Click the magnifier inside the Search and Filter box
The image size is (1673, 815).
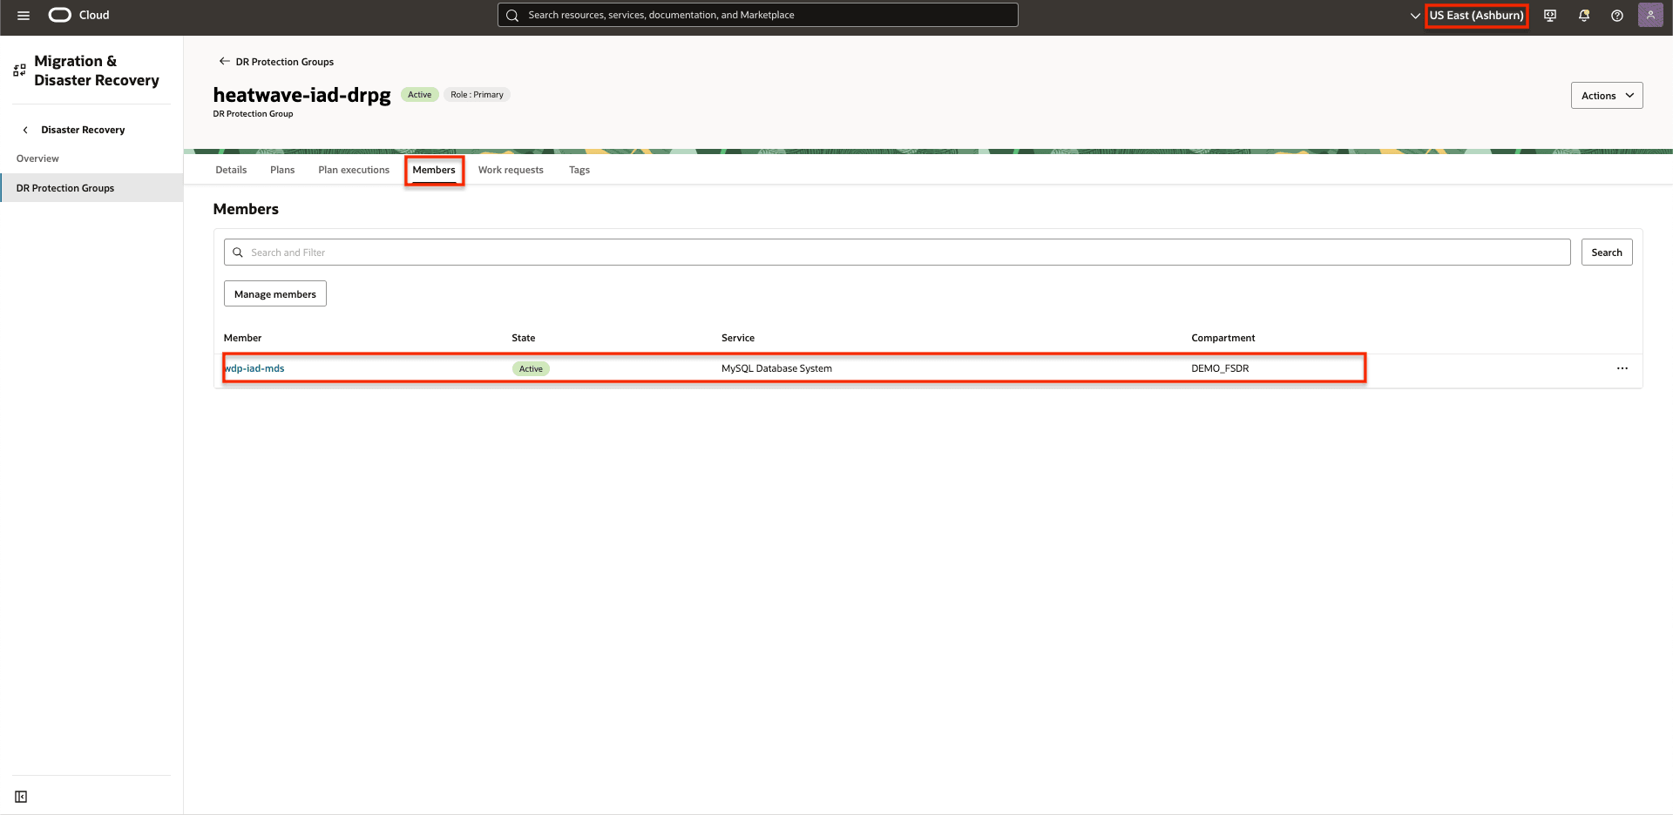(x=237, y=252)
